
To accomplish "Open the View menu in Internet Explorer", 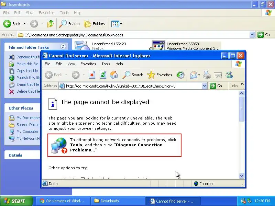I will [71, 64].
